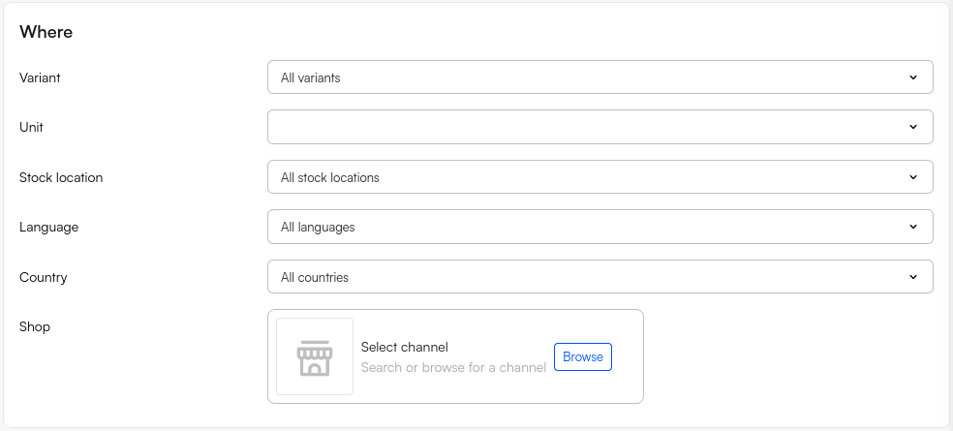Click the chevron arrow in Stock location field
Image resolution: width=953 pixels, height=431 pixels.
point(912,177)
